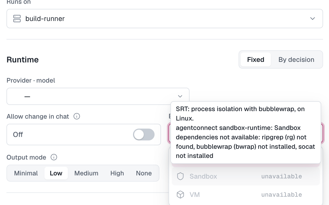Select the High output mode

(x=117, y=173)
